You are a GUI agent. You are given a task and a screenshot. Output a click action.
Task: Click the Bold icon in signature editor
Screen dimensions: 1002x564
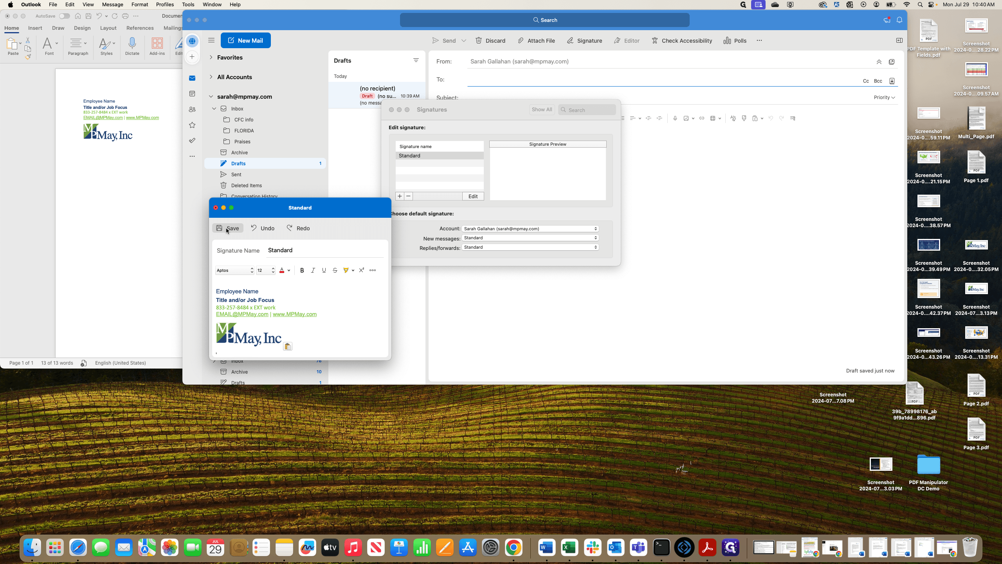pos(302,270)
